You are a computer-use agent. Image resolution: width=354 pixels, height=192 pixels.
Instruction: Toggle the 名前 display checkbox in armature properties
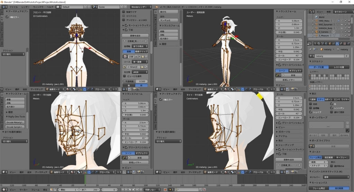[310, 104]
